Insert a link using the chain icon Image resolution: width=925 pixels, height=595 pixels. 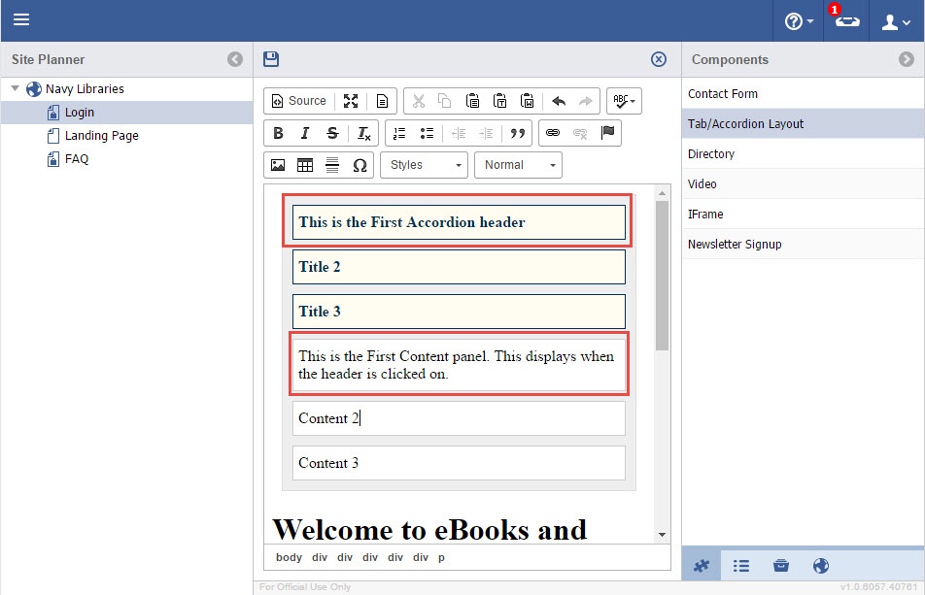point(553,133)
